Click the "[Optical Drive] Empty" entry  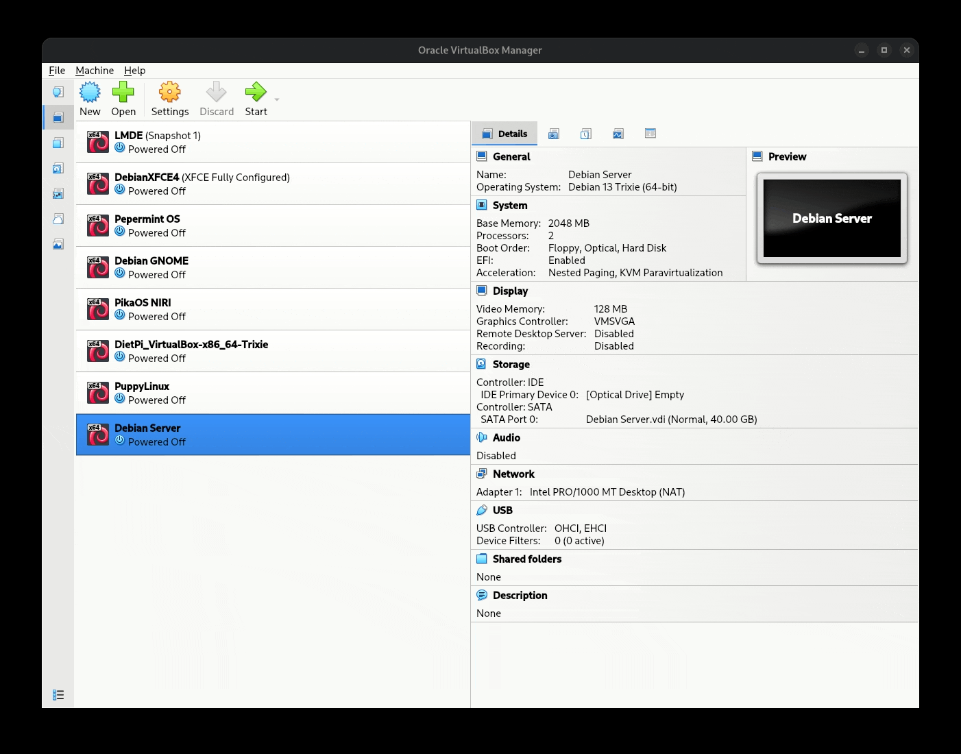[x=635, y=395]
